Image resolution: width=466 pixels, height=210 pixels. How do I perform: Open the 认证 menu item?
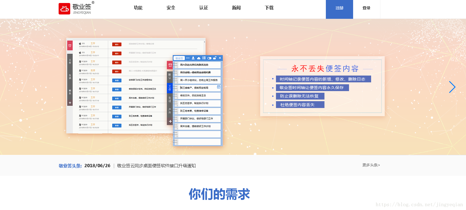point(204,8)
